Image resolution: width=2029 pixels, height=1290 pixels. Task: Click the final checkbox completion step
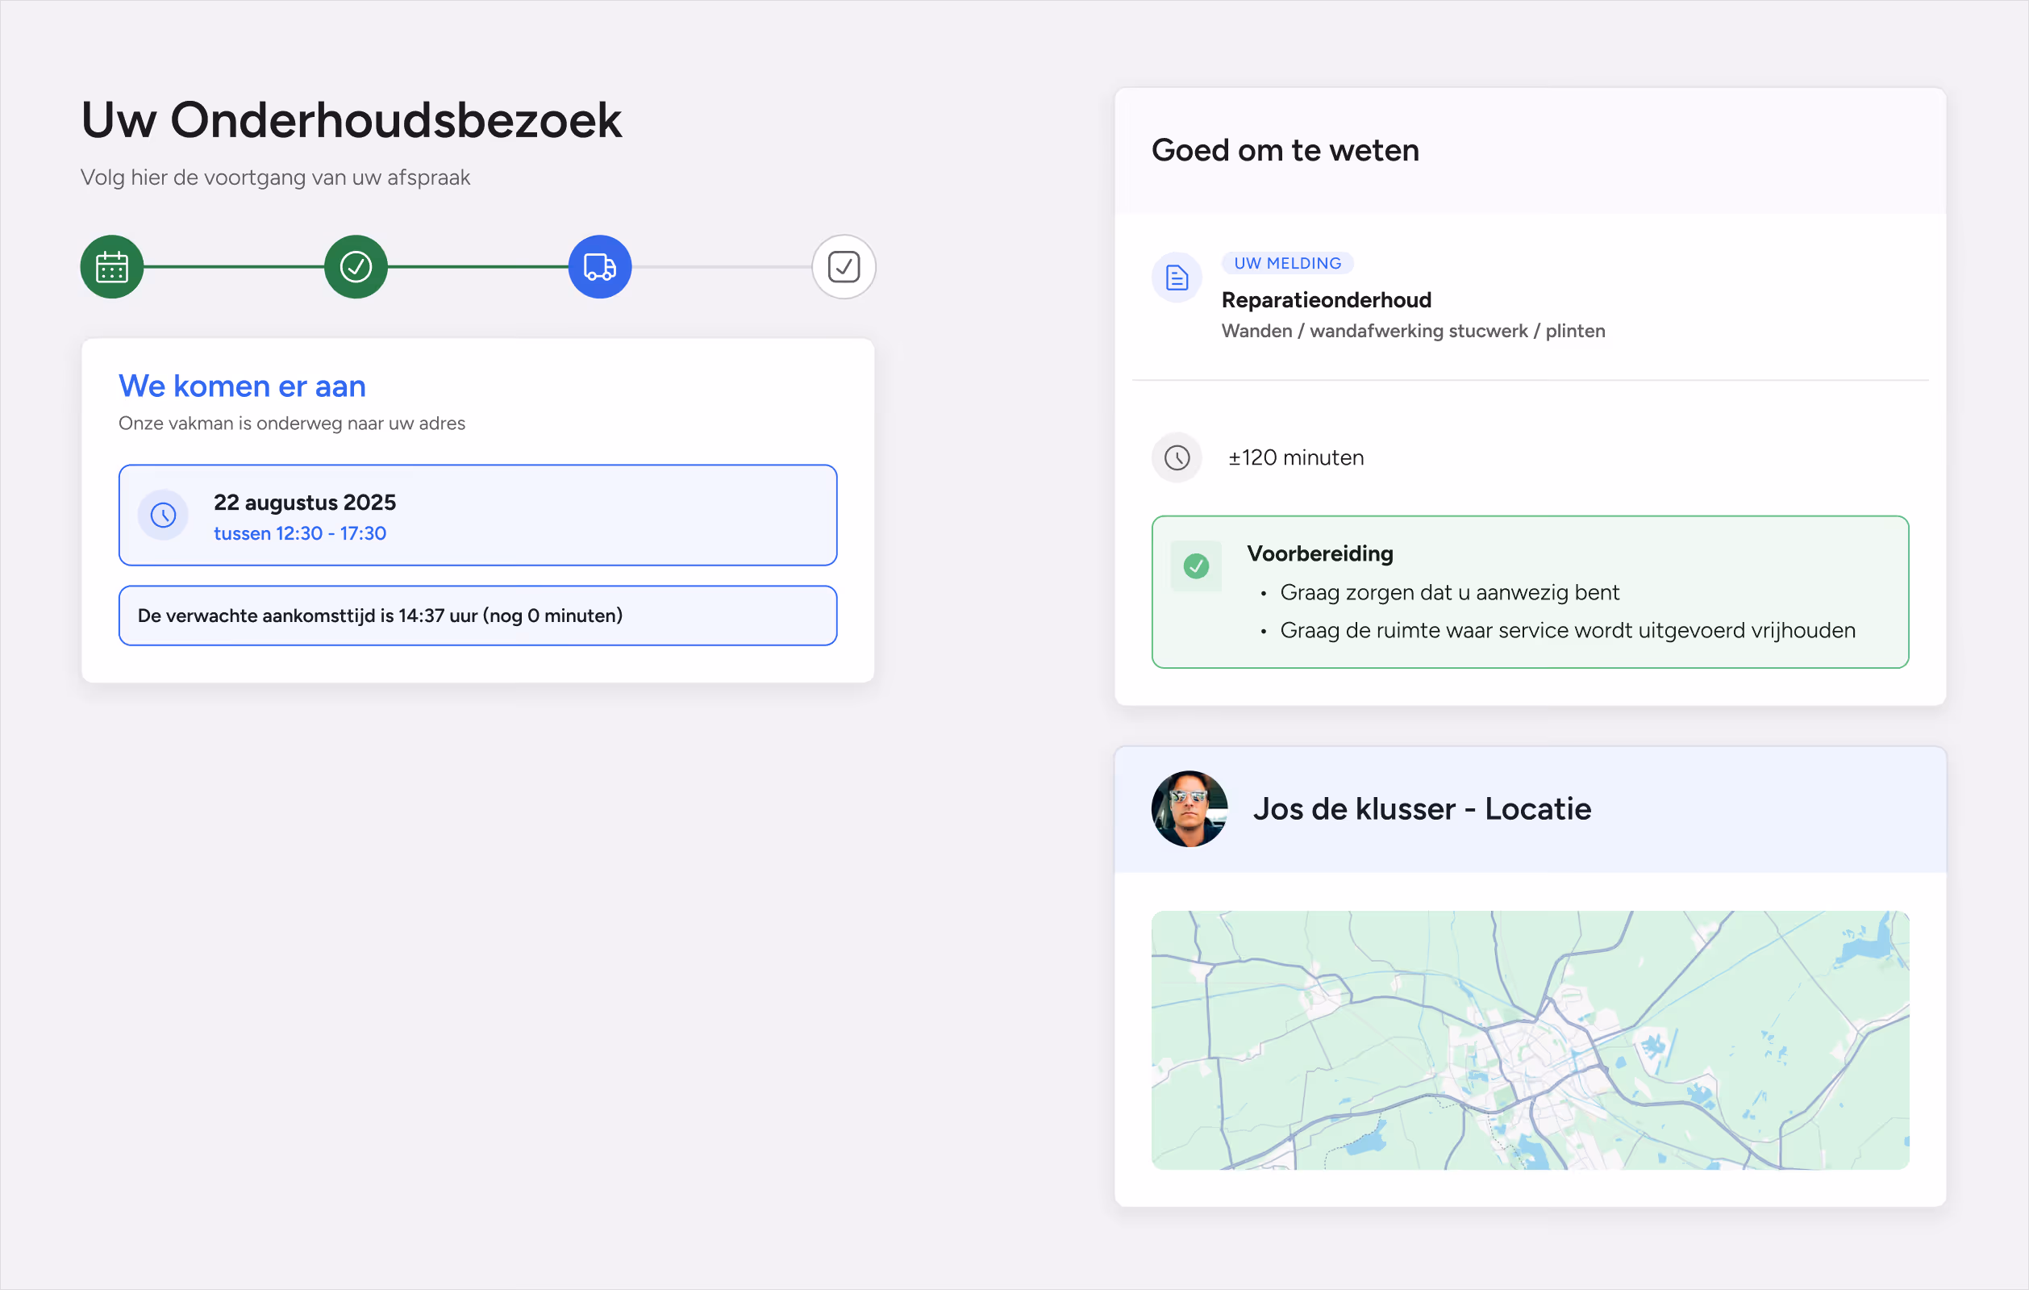coord(844,267)
